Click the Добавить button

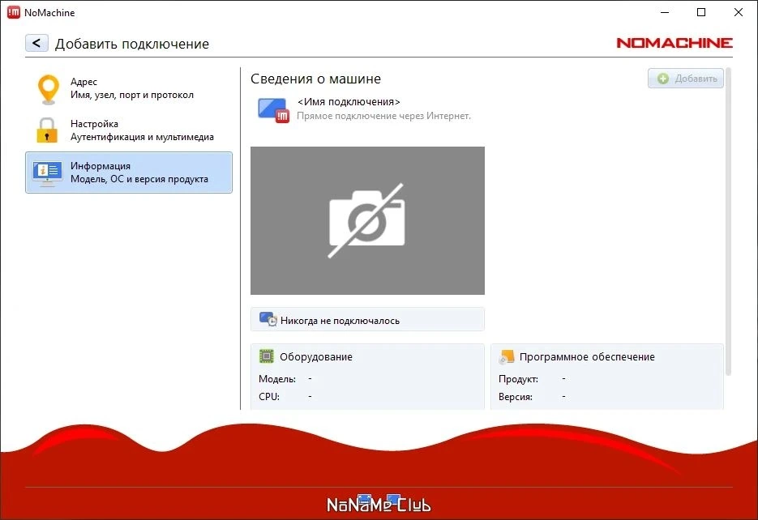pyautogui.click(x=686, y=79)
